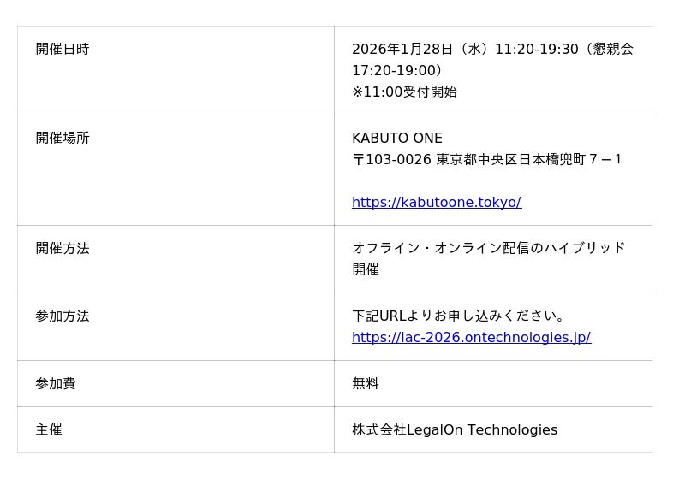This screenshot has height=479, width=685.
Task: Click the 開催方法 row label
Action: tap(63, 249)
